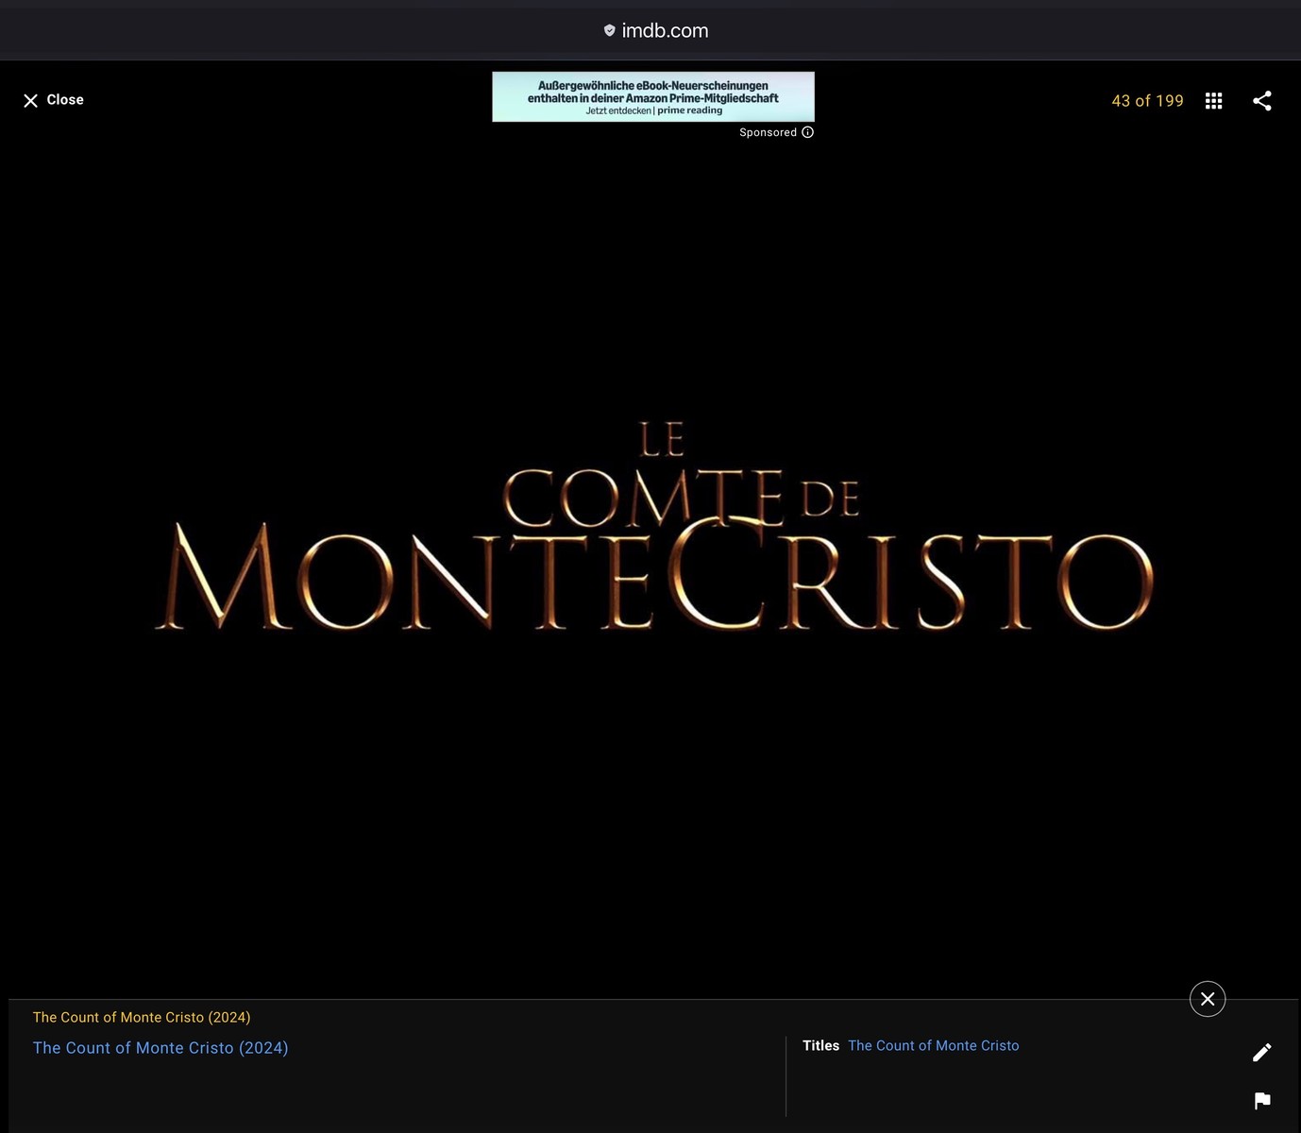Flag this image with the flag icon
This screenshot has width=1301, height=1133.
coord(1262,1101)
